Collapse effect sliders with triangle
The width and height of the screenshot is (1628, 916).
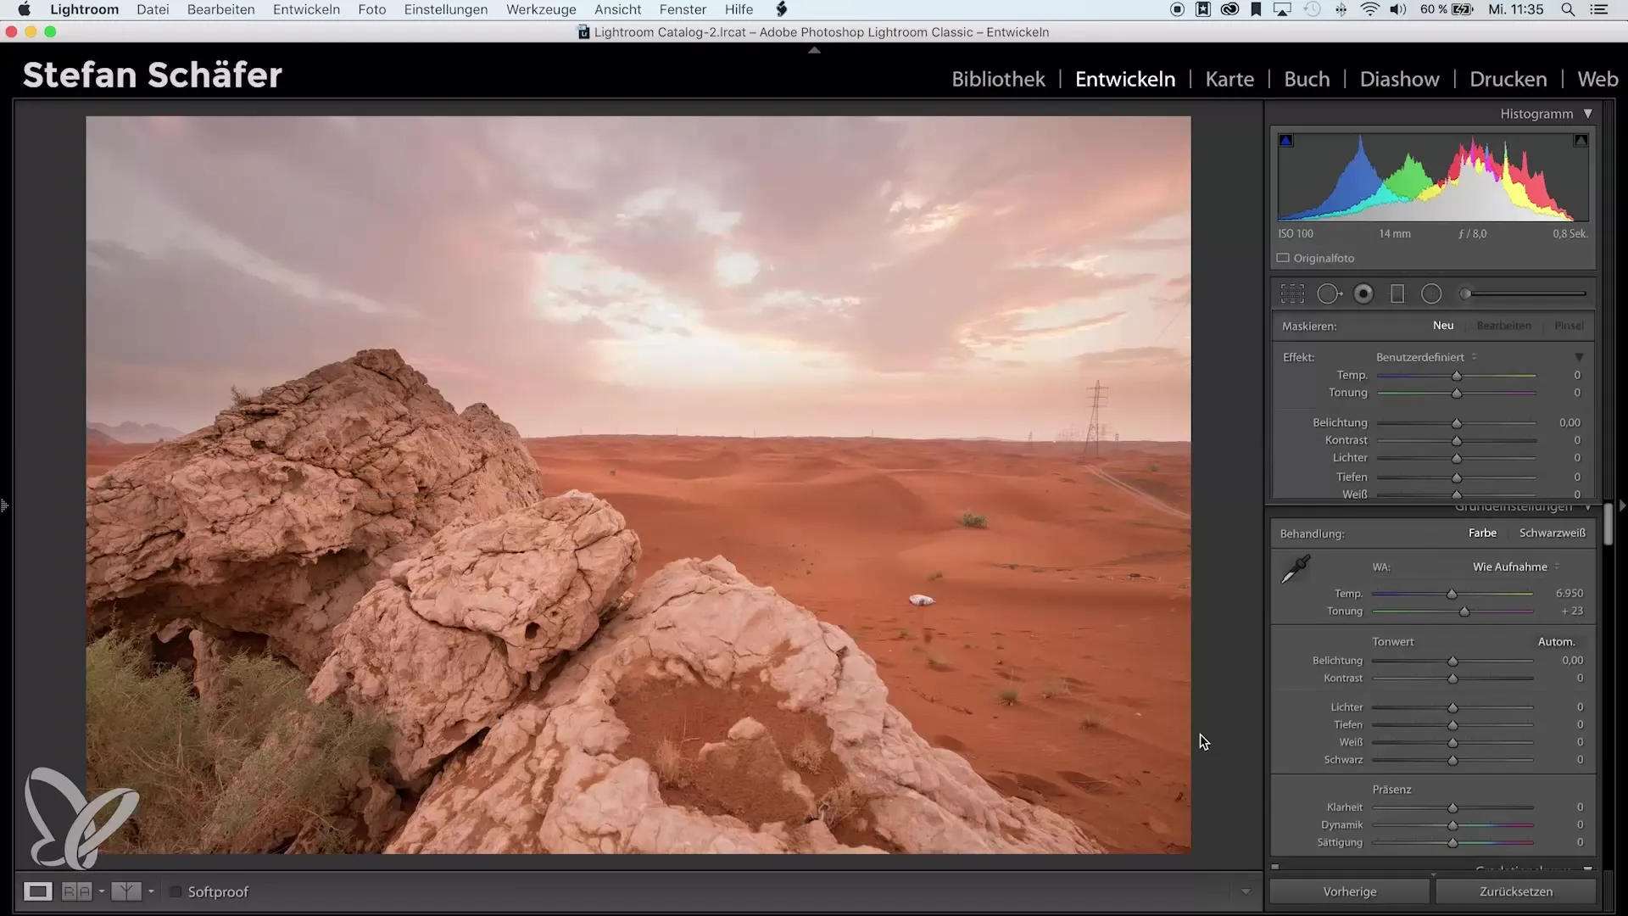point(1579,357)
